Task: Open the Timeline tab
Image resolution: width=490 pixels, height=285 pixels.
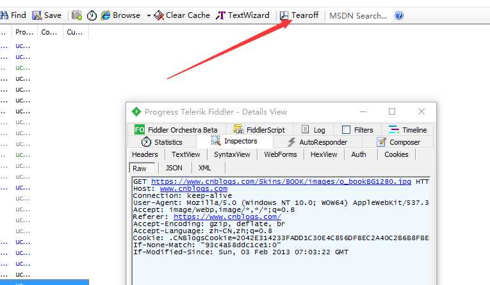Action: coord(407,129)
